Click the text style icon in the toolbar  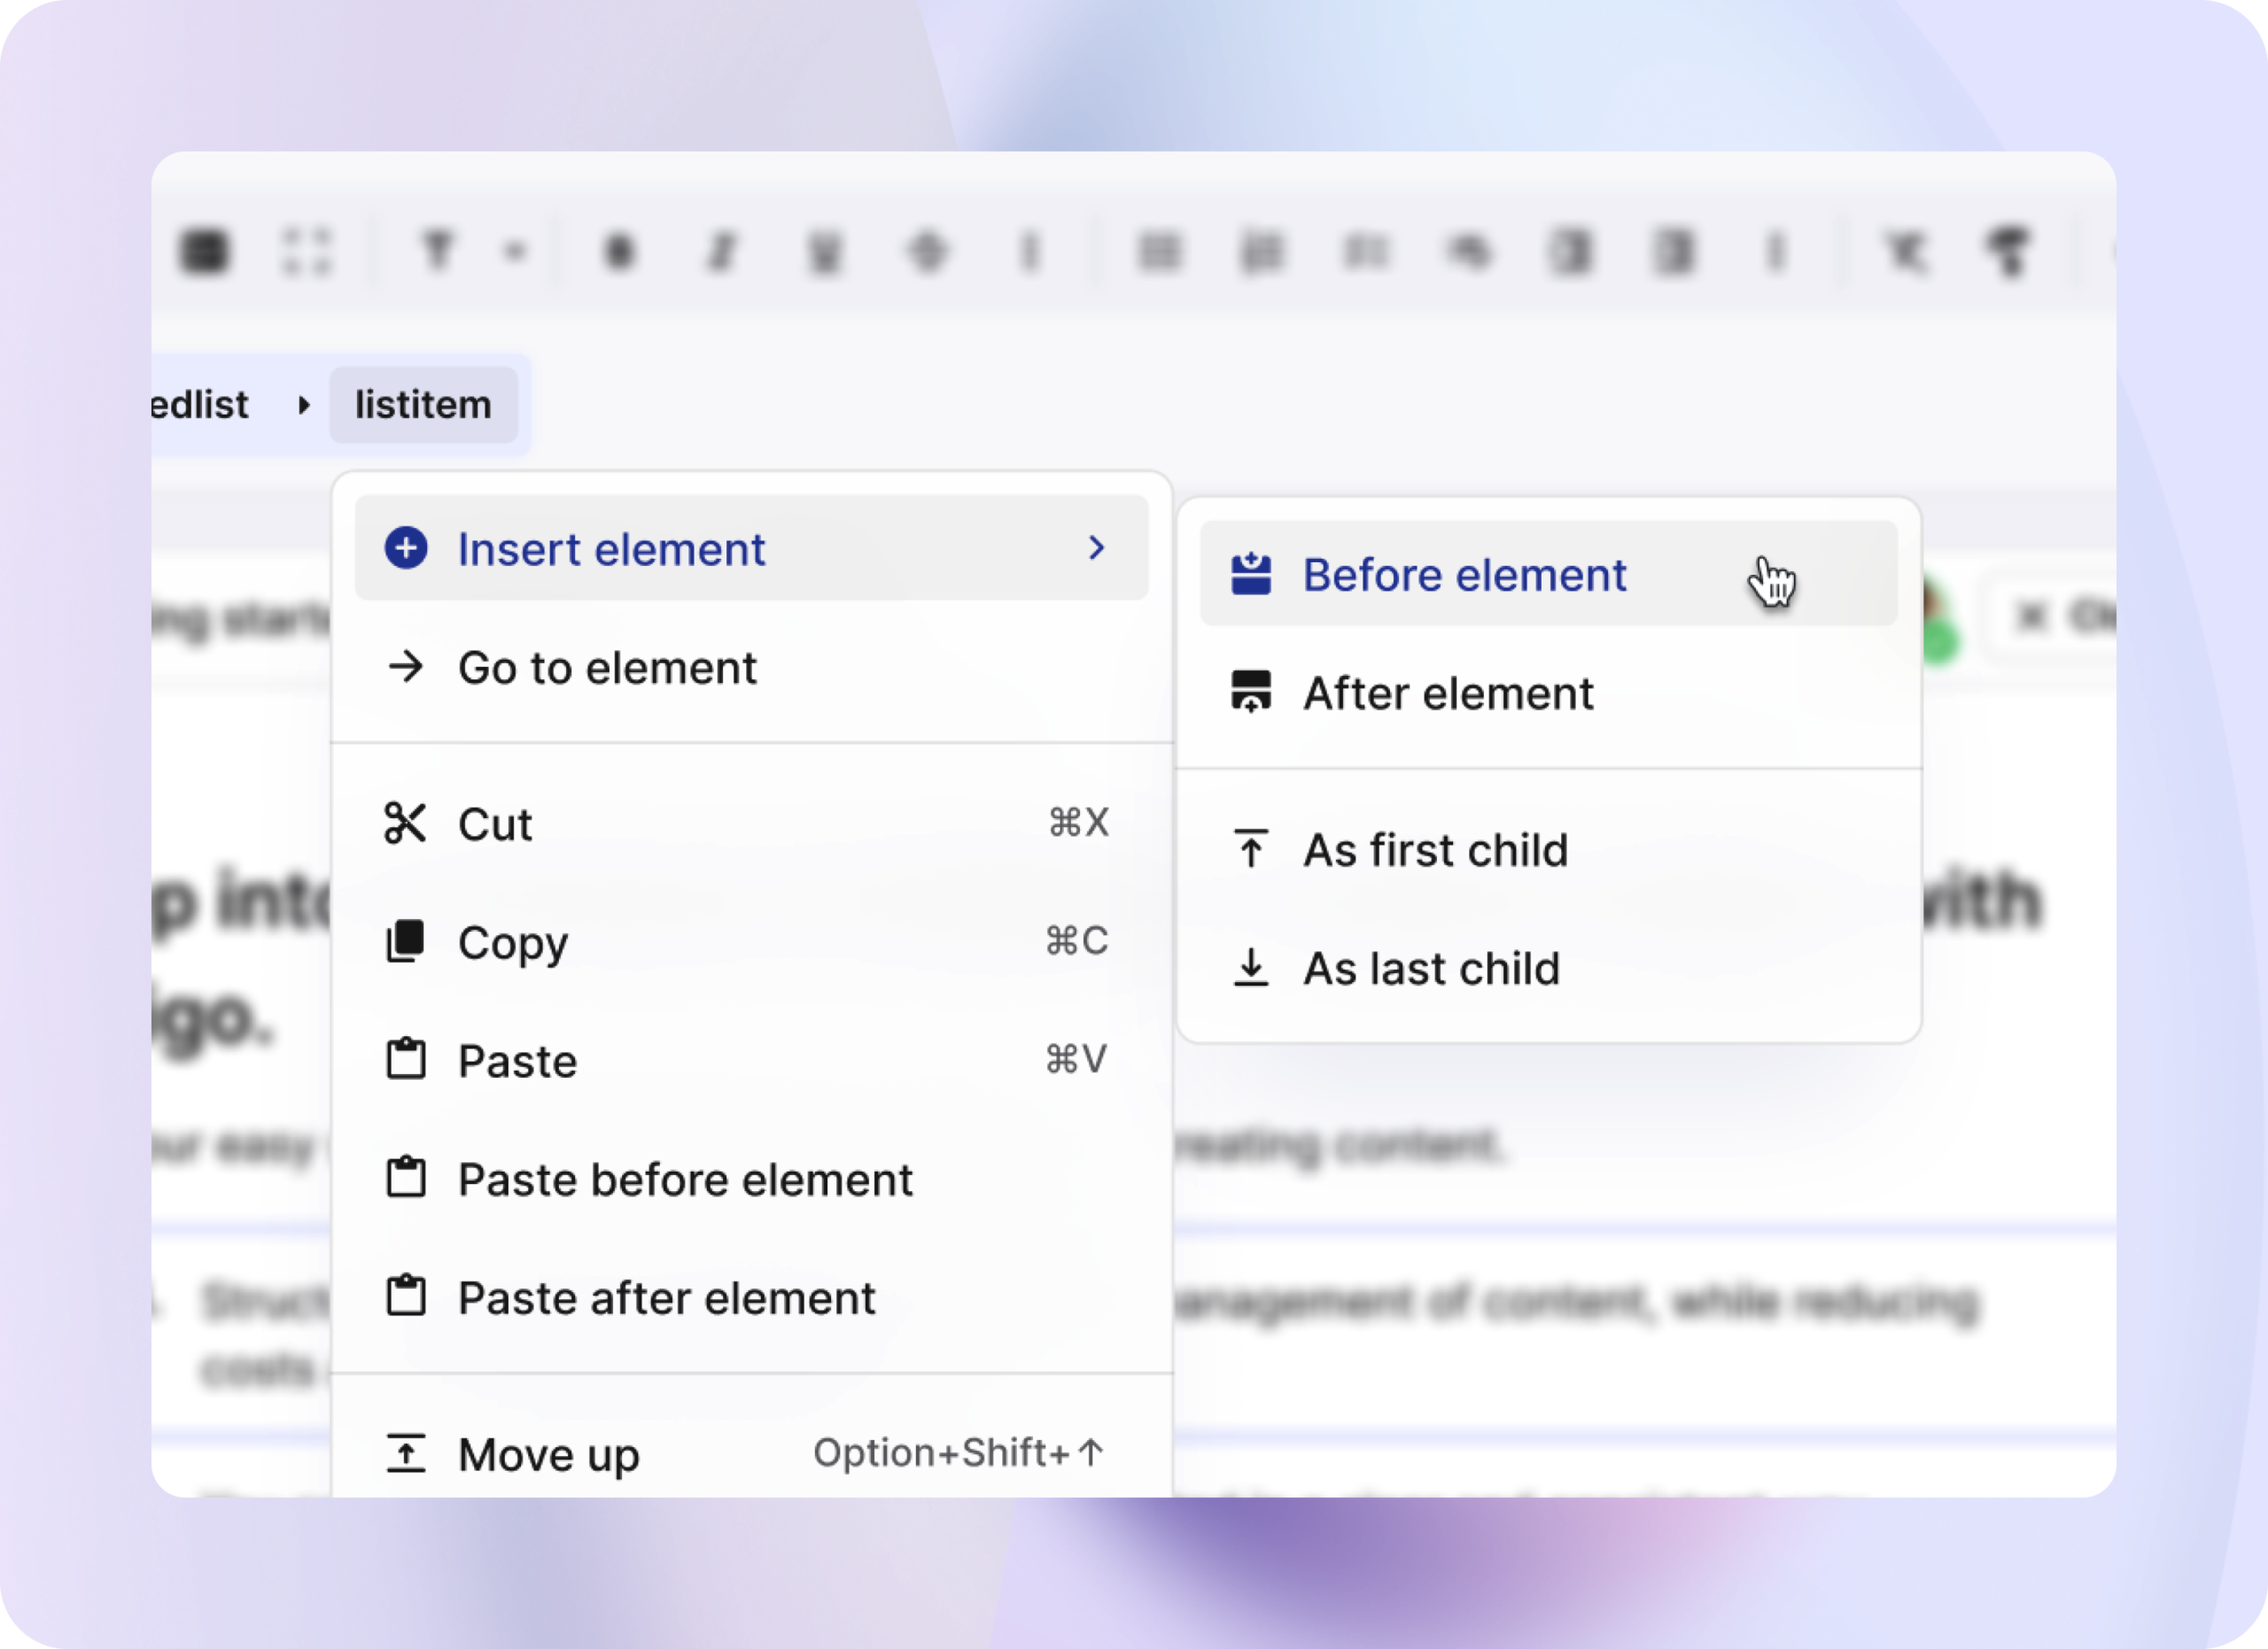(438, 252)
